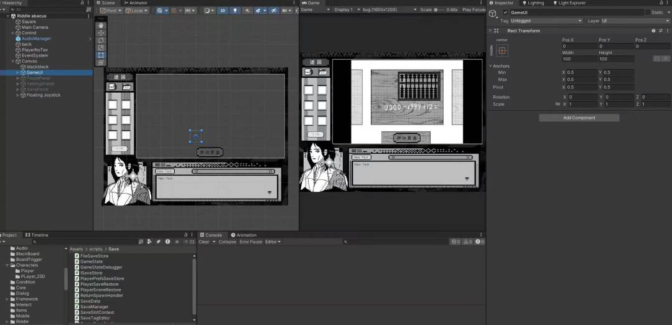Uncheck the GameUI active checkbox
This screenshot has width=672, height=325.
pos(505,12)
